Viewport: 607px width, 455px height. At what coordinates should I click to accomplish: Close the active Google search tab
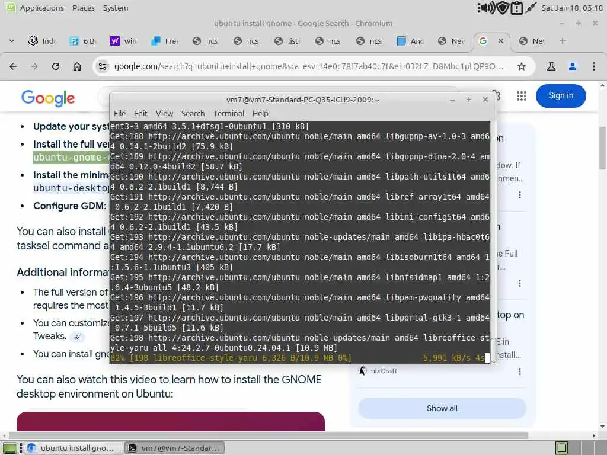(500, 41)
